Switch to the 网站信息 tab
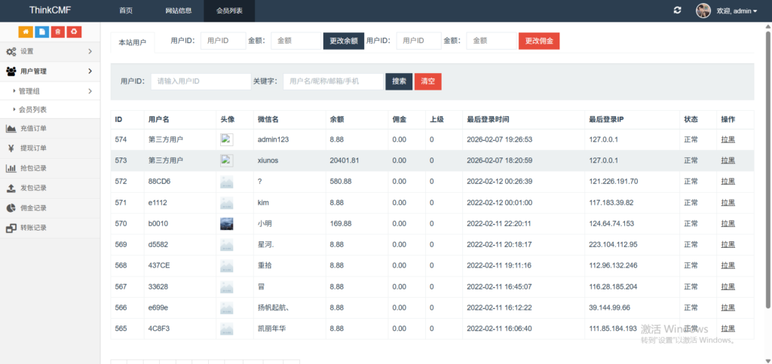Image resolution: width=772 pixels, height=364 pixels. point(179,11)
